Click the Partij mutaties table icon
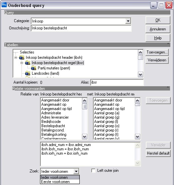The image size is (174, 185). click(33, 68)
